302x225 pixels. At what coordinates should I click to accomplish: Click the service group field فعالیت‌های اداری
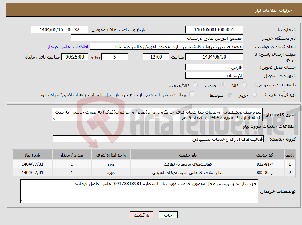(158, 139)
